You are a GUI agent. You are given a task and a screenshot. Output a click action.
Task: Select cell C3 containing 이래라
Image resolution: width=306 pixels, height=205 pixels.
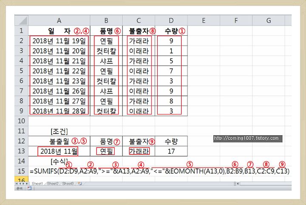tap(139, 51)
